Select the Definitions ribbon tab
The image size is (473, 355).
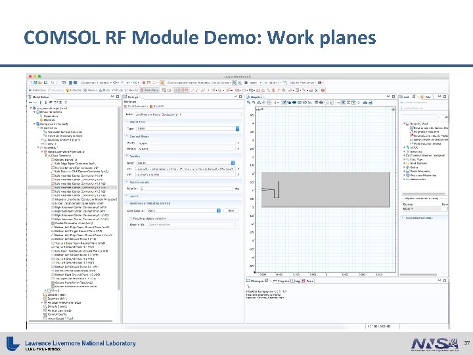[x=37, y=90]
